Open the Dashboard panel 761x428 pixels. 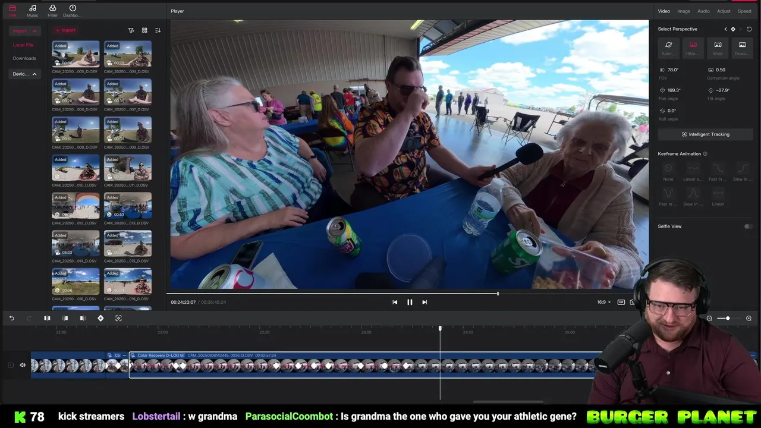tap(73, 10)
